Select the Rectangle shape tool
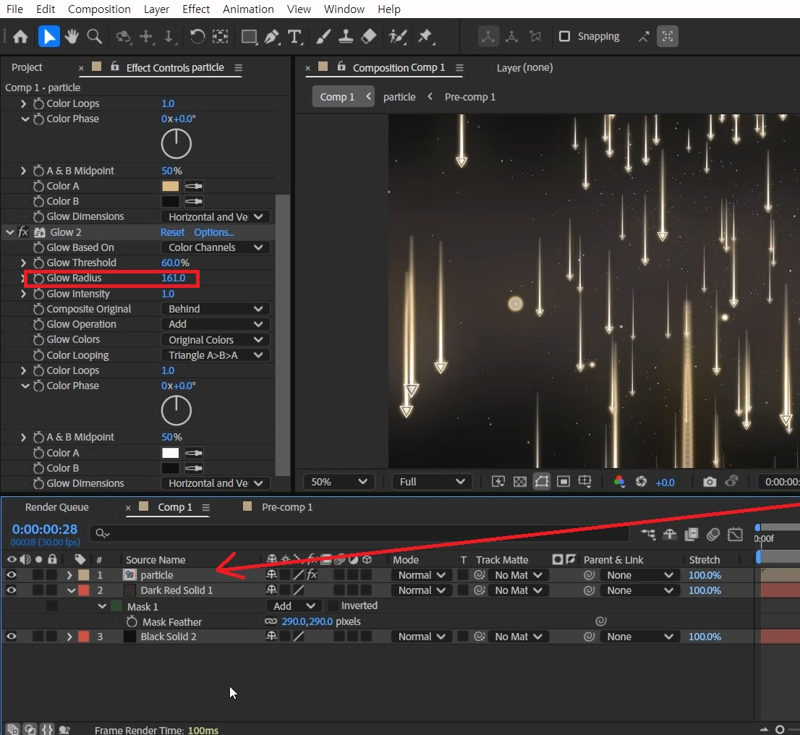This screenshot has width=800, height=735. pos(249,36)
